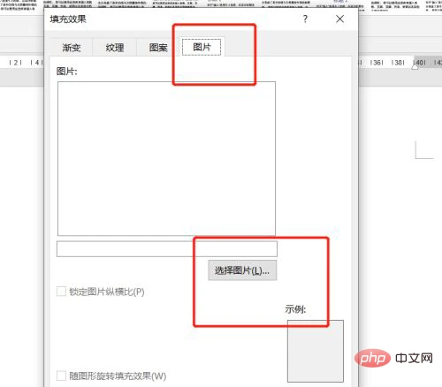Viewport: 442px width, 387px height.
Task: Open the 图案 tab
Action: [x=158, y=48]
